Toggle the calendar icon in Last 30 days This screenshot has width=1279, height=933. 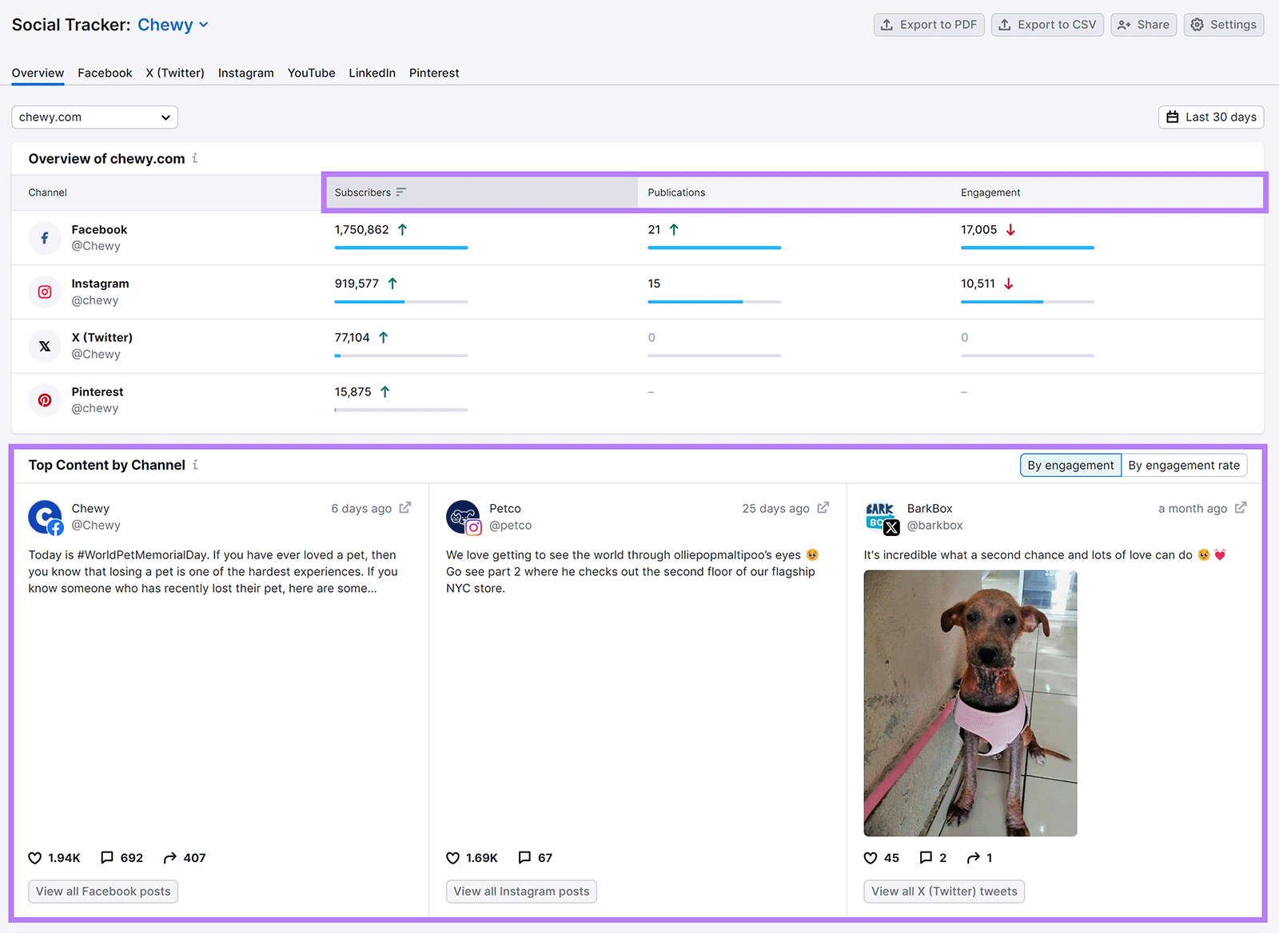point(1172,117)
